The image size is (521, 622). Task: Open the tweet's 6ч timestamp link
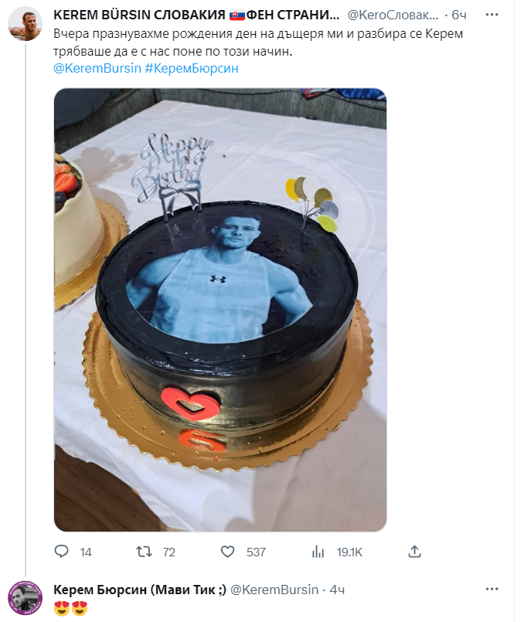[x=459, y=15]
